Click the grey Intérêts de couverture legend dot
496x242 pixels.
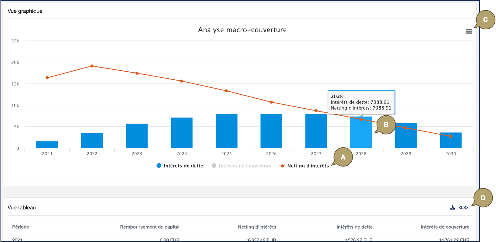pos(214,166)
